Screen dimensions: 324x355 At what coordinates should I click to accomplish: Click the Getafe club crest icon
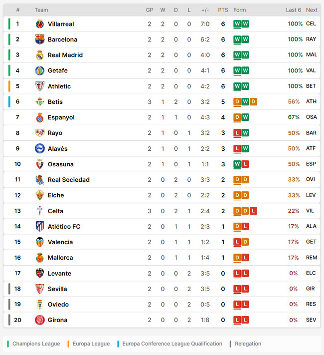[x=40, y=70]
